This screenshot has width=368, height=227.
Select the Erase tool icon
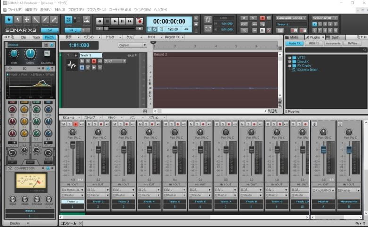click(54, 20)
